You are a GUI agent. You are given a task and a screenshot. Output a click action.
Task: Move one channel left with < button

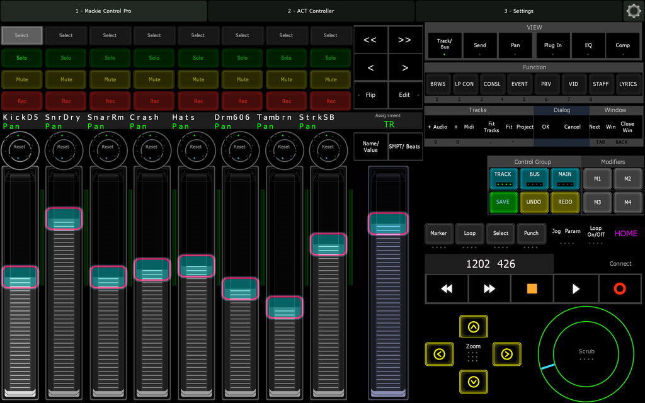[x=370, y=67]
